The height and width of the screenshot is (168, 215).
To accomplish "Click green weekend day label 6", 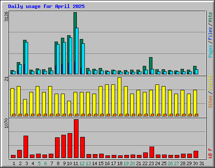I will (45, 163).
